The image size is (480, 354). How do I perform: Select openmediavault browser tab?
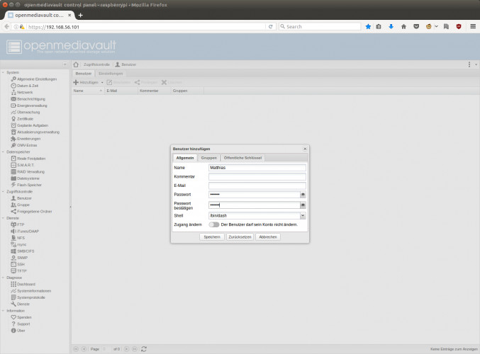[x=40, y=15]
